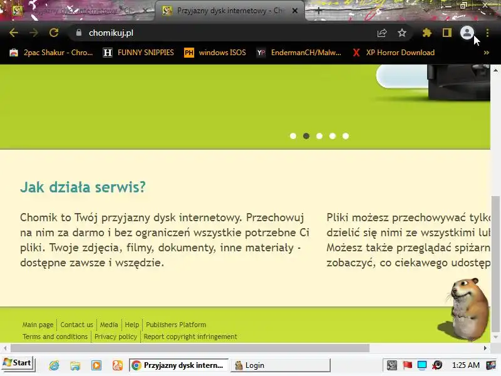Click the vertical scrollbar up arrow
Image resolution: width=501 pixels, height=376 pixels.
[x=495, y=70]
